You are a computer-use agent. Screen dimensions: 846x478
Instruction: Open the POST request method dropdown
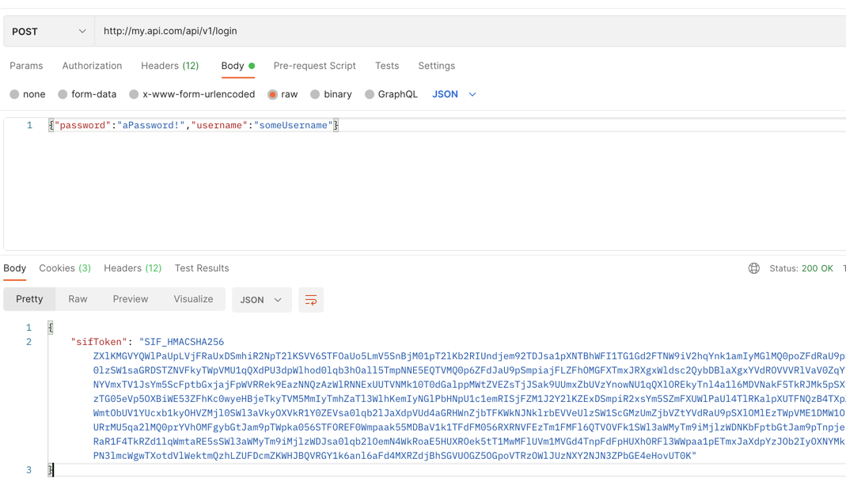(46, 30)
